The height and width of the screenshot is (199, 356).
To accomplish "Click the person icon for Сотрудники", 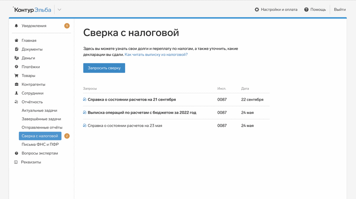I will [x=16, y=93].
